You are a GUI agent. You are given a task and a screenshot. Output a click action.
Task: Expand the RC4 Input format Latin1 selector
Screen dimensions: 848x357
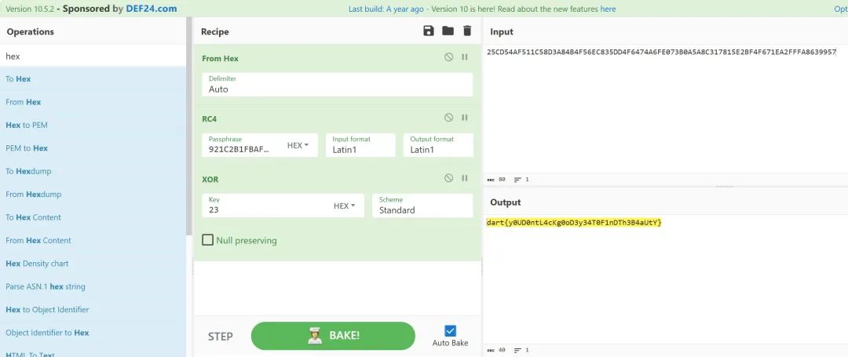pyautogui.click(x=360, y=145)
